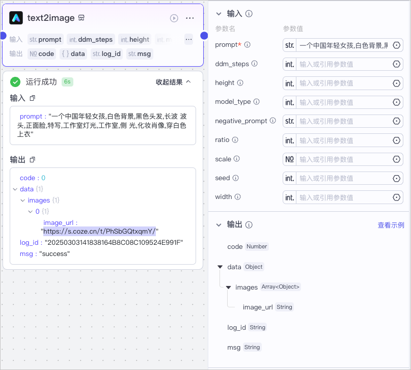Open the 查看示例 example link

[x=391, y=225]
